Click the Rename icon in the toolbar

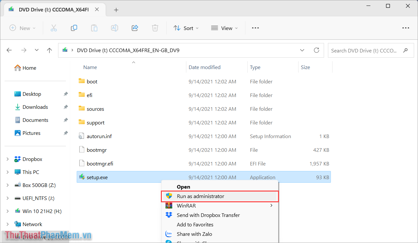[x=114, y=28]
